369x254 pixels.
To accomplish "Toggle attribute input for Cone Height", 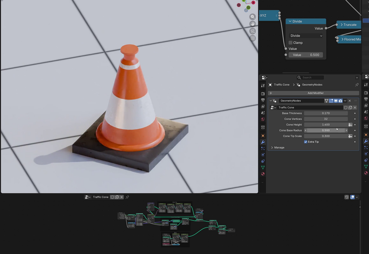I will click(350, 125).
